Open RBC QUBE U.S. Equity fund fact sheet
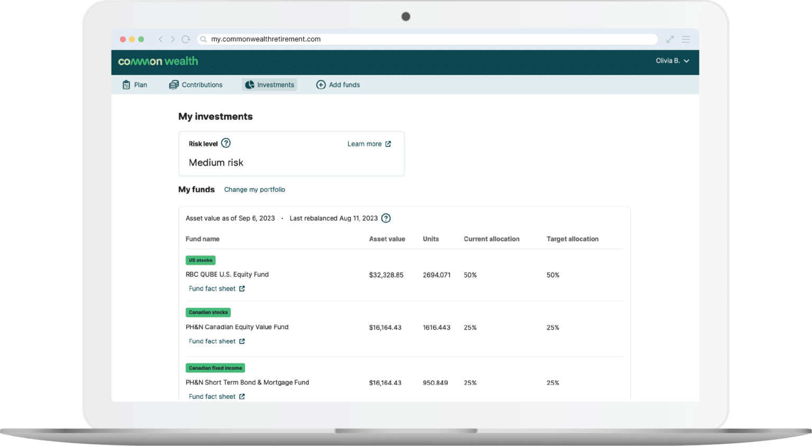This screenshot has width=812, height=446. [217, 289]
